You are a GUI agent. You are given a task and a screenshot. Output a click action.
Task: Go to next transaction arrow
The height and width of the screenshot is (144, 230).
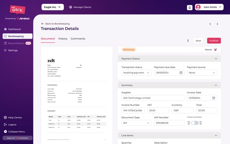[217, 24]
